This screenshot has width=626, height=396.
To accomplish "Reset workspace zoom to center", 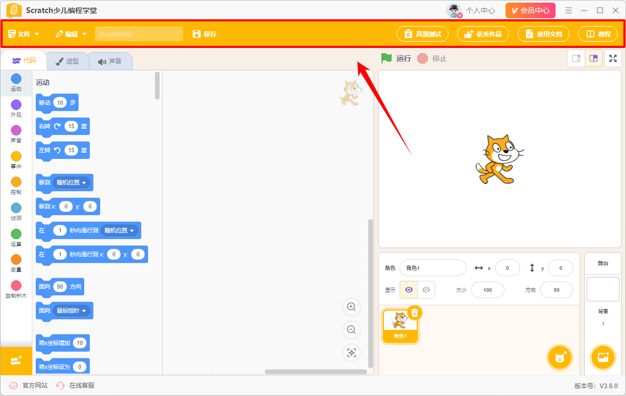I will tap(352, 353).
